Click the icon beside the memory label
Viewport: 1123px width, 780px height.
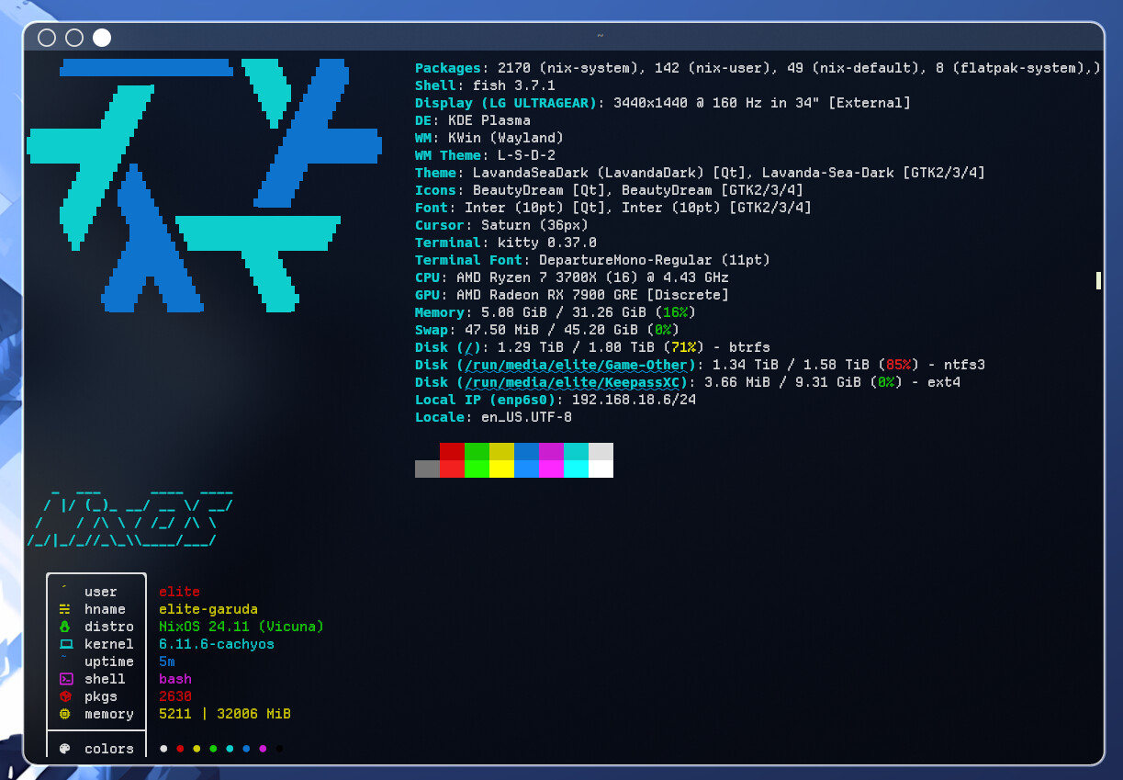pyautogui.click(x=65, y=714)
